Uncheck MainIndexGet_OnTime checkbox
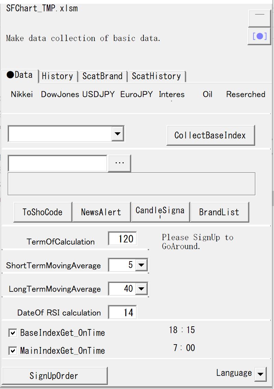 click(13, 351)
